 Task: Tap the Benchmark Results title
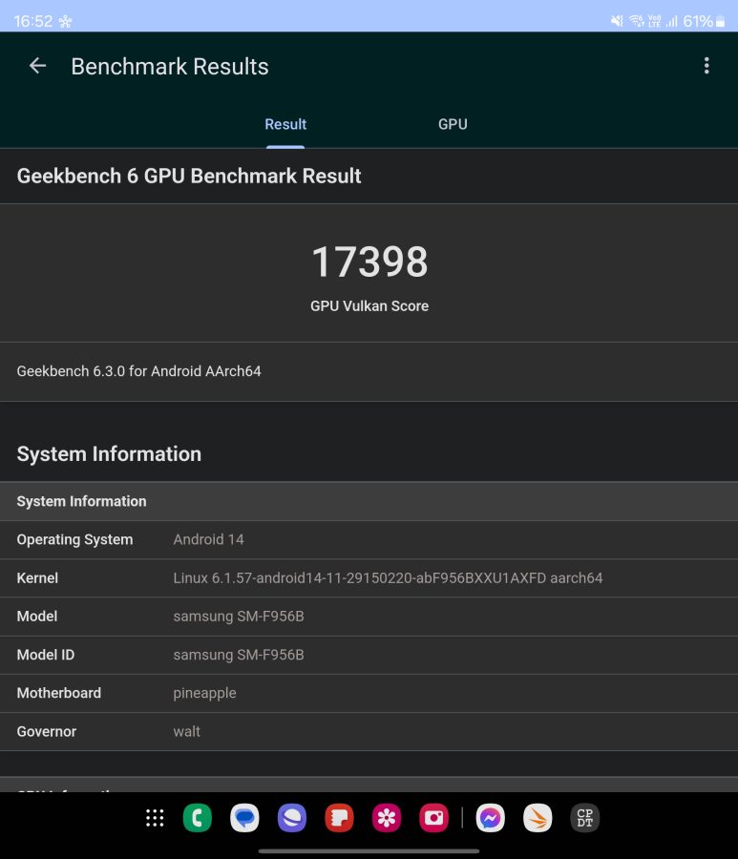[170, 66]
